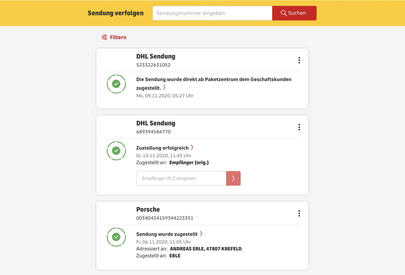The image size is (405, 275).
Task: Expand details chevron after 'zugestellt.' in the first shipment
Action: (x=164, y=88)
